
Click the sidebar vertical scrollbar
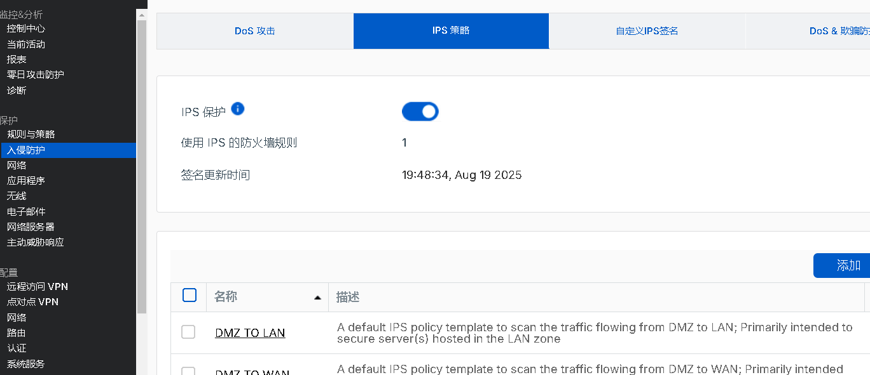tap(142, 165)
